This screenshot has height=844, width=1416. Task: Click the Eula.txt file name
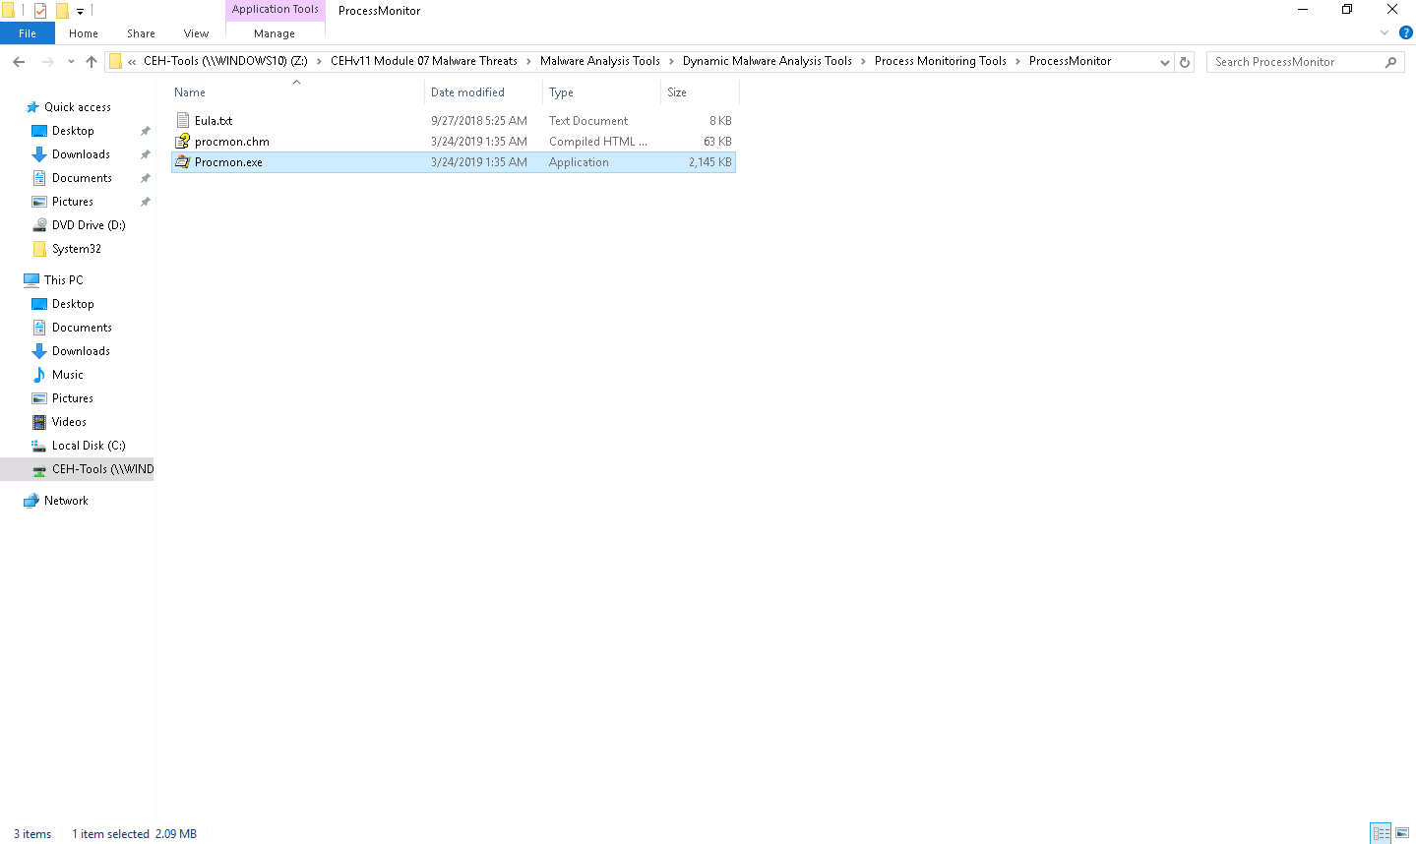[214, 121]
